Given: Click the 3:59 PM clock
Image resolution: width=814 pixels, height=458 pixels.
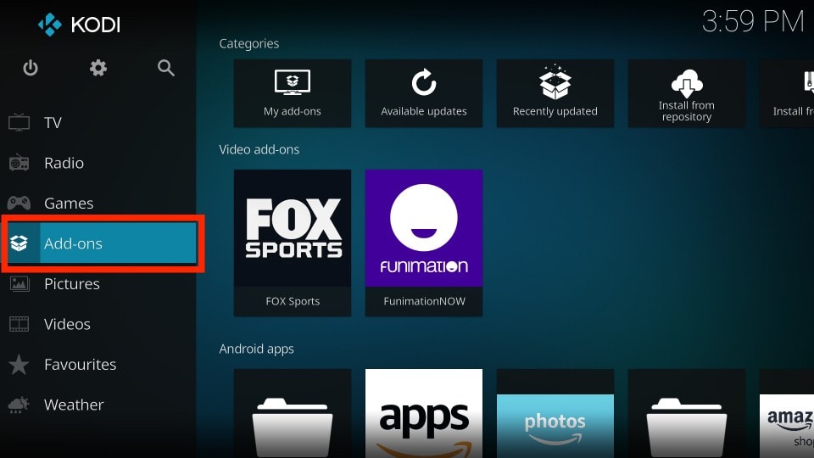Looking at the screenshot, I should 753,22.
